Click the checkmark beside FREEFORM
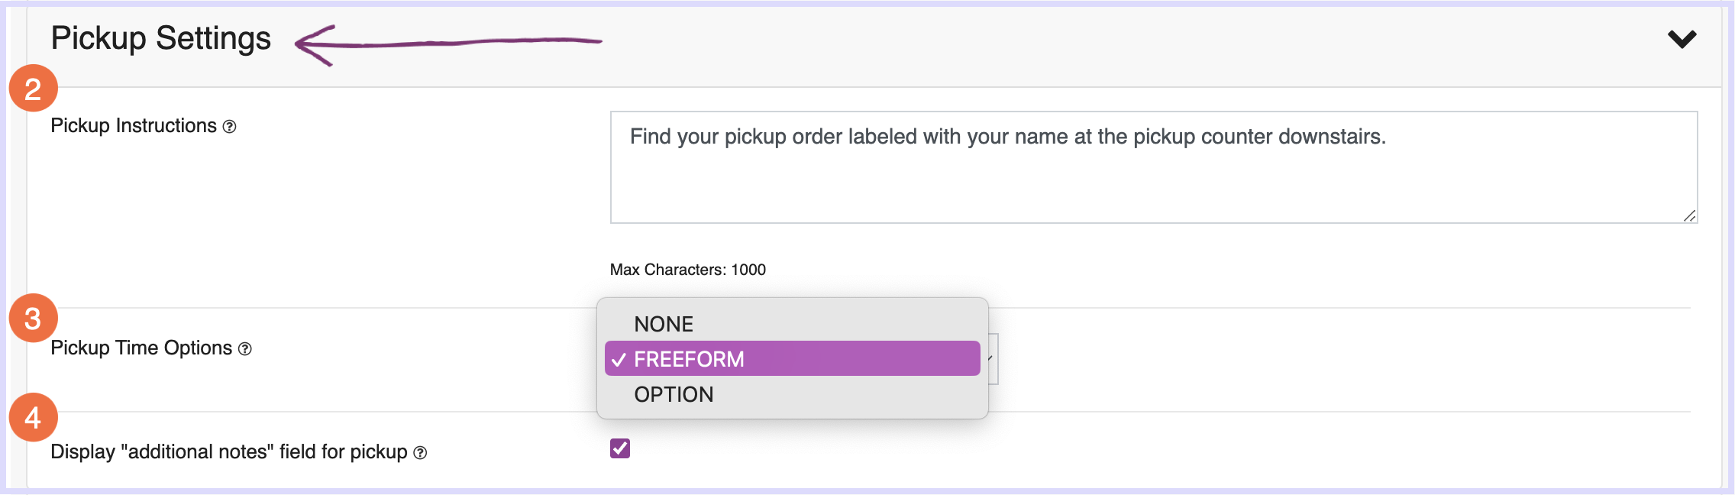Screen dimensions: 1735x495 619,359
